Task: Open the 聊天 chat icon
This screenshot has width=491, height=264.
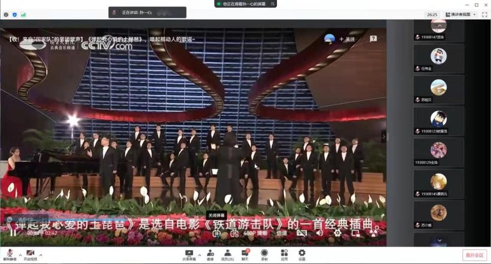Action: click(x=245, y=253)
